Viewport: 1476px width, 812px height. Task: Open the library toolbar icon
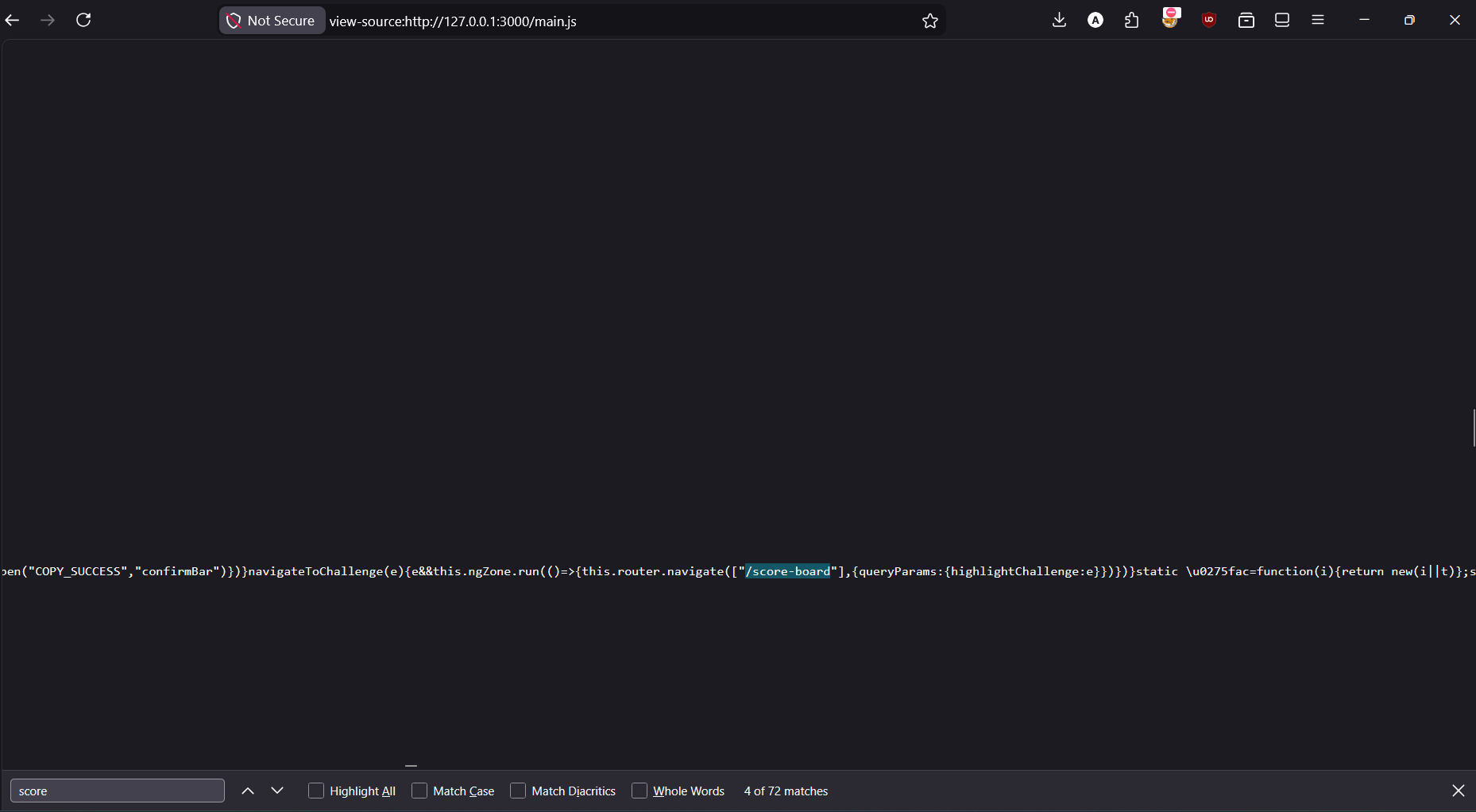(x=1246, y=20)
